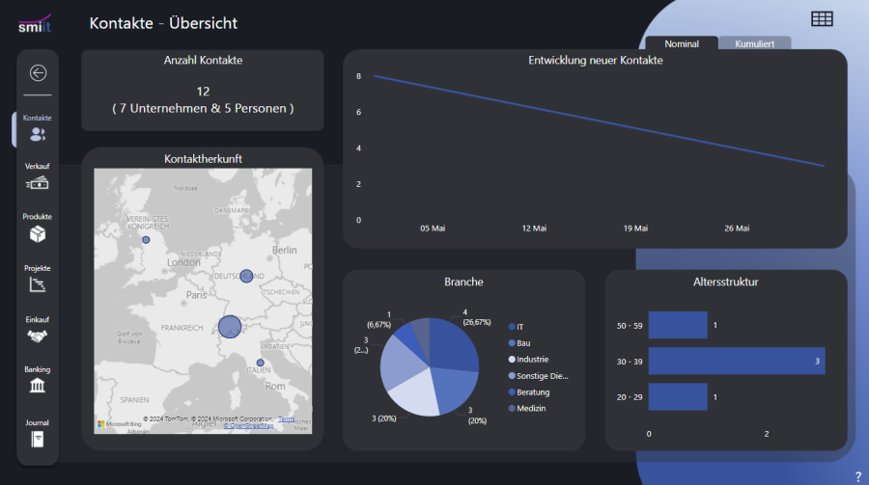This screenshot has width=869, height=485.
Task: Open the Banking building icon
Action: pos(38,386)
